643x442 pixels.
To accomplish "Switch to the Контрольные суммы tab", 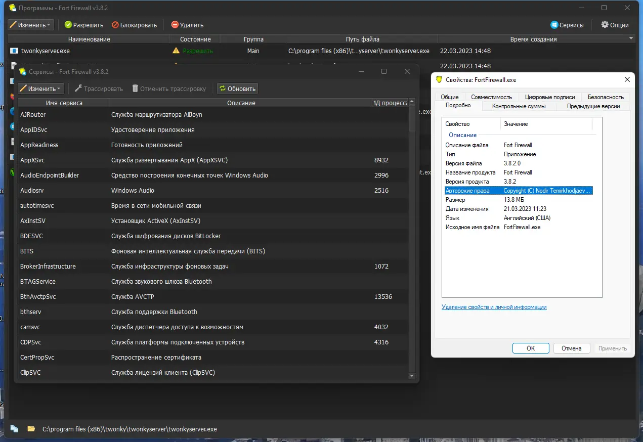I will [x=519, y=106].
